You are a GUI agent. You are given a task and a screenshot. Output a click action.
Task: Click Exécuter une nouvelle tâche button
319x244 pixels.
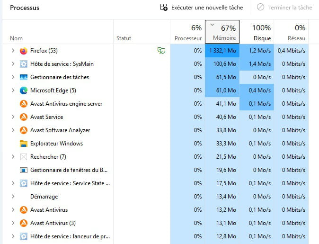202,8
